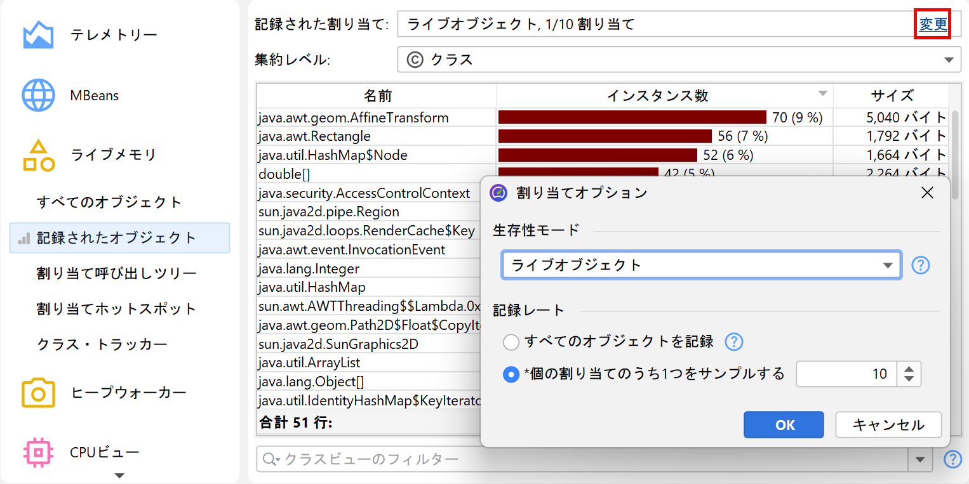Increase sampling rate with stepper up arrow
The width and height of the screenshot is (969, 484).
tap(909, 369)
